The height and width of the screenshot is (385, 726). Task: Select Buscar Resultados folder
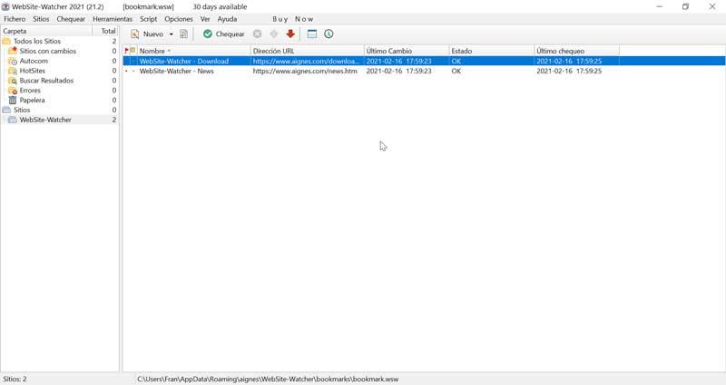tap(46, 81)
